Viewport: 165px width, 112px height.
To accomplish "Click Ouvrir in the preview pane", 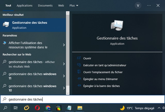I will (x=87, y=58).
